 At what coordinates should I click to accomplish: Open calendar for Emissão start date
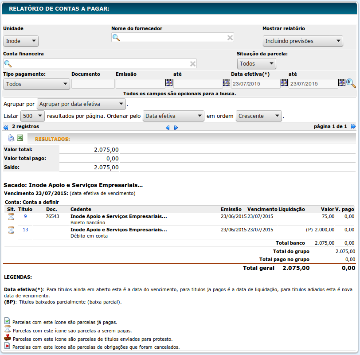(168, 82)
